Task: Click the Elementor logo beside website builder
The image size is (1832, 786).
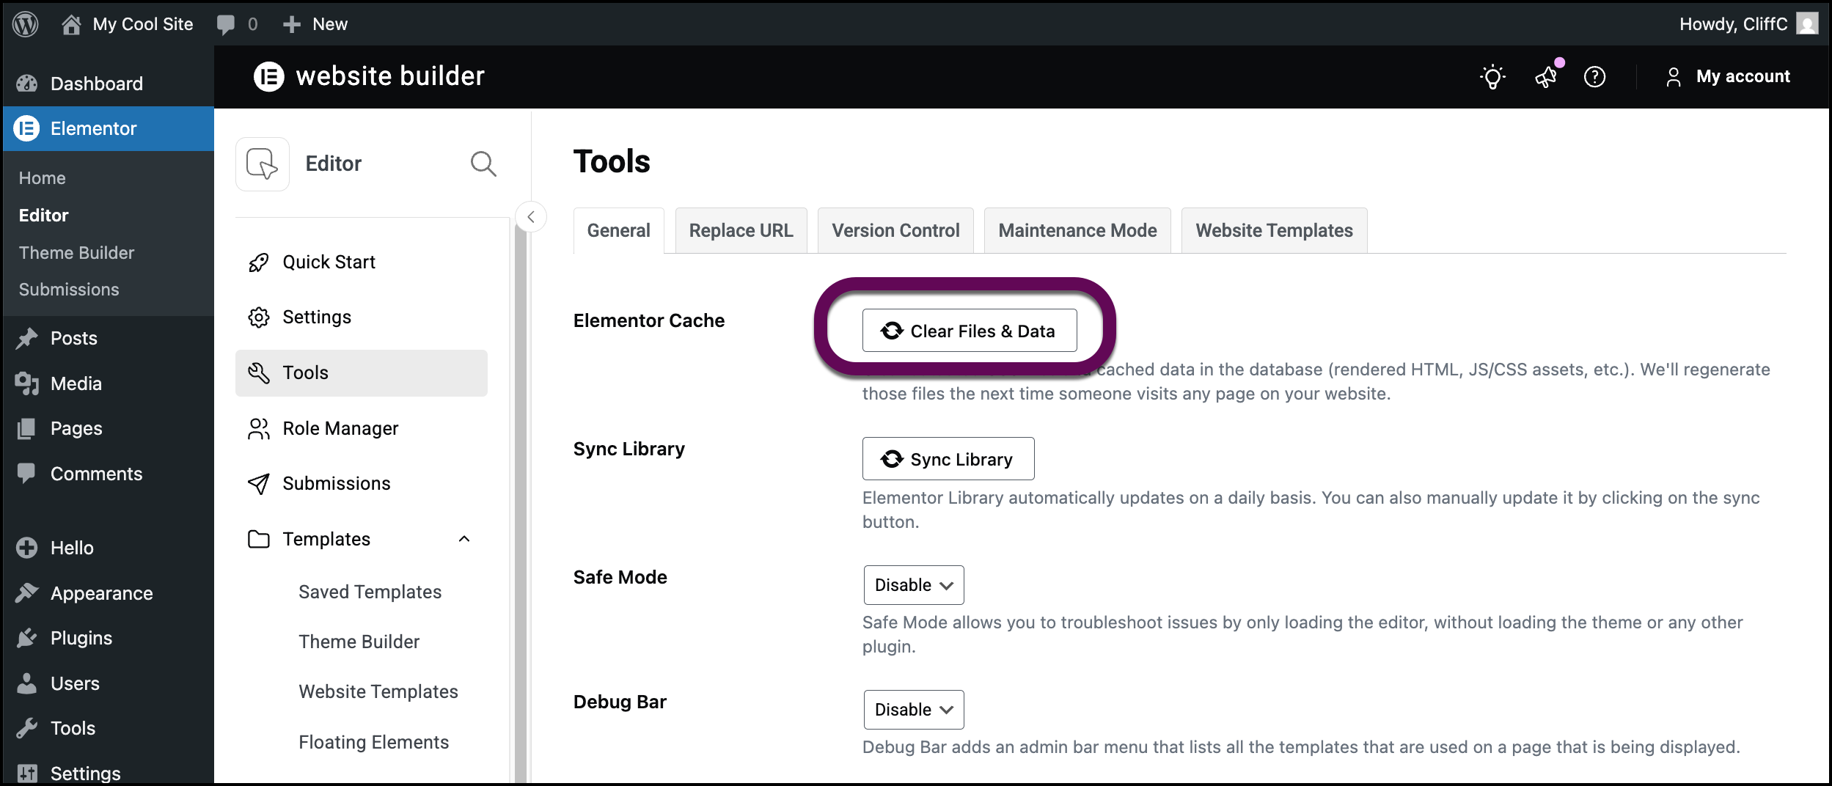Action: click(x=269, y=76)
